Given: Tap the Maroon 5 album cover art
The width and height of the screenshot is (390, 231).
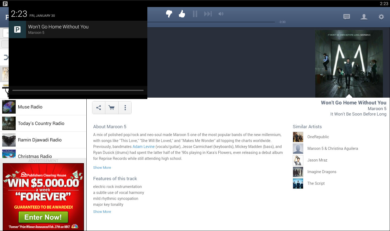Looking at the screenshot, I should click(349, 64).
